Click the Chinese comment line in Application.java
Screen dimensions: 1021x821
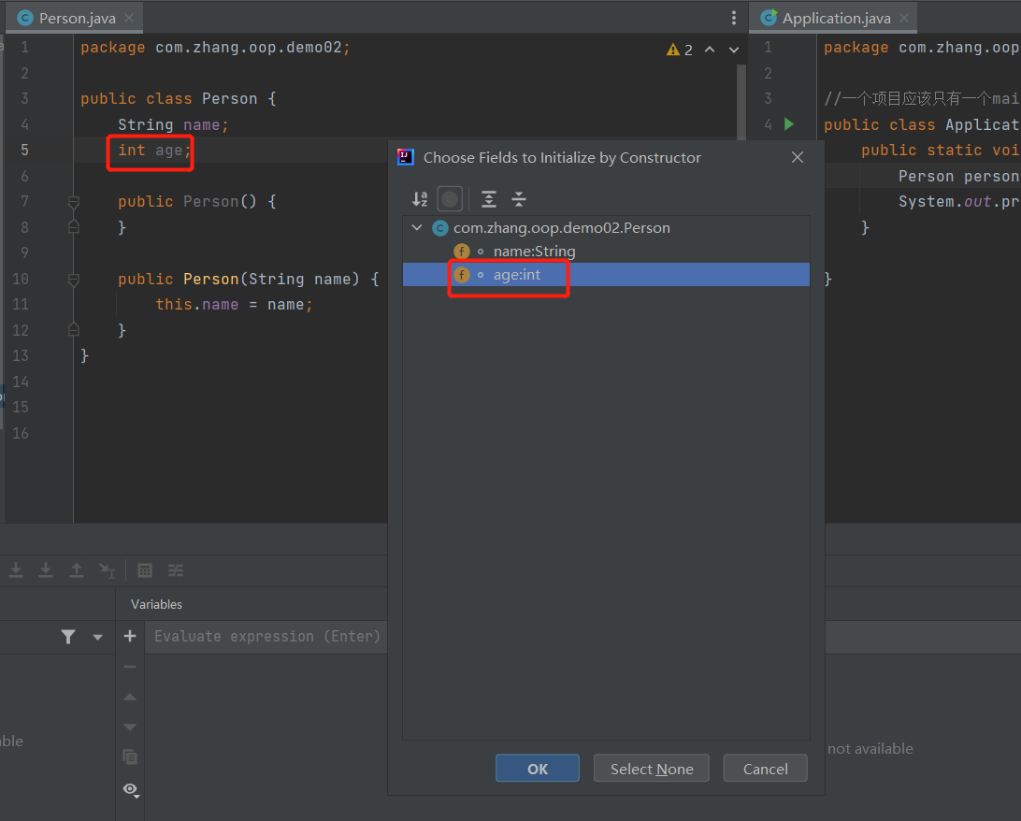tap(921, 99)
